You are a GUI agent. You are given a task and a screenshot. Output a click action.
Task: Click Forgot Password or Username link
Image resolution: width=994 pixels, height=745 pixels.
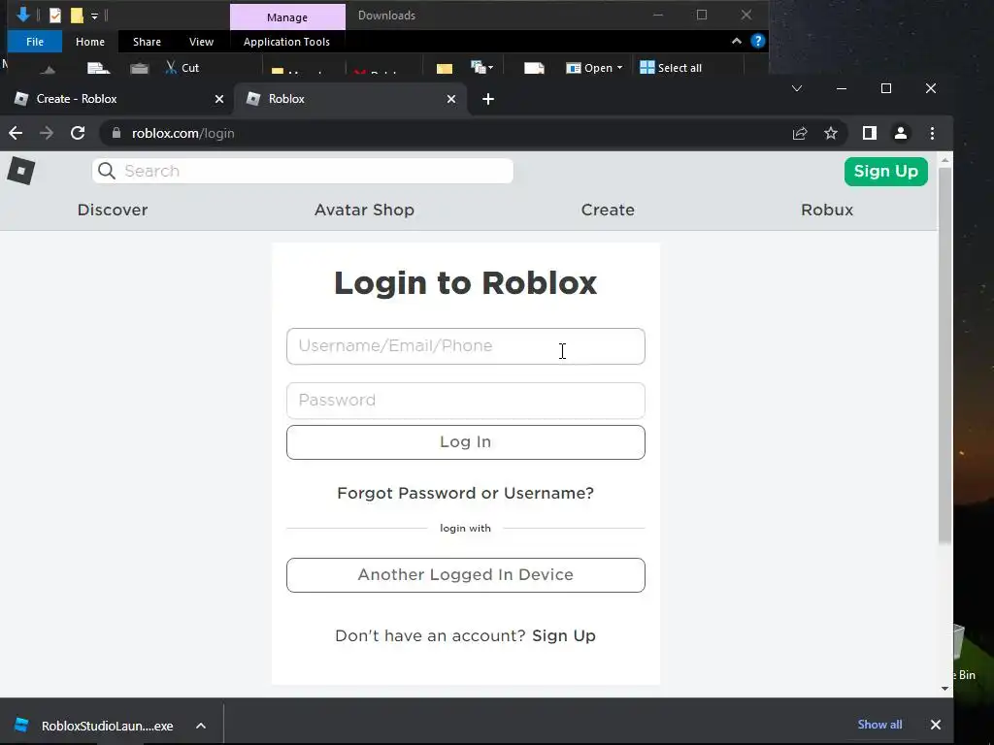465,493
